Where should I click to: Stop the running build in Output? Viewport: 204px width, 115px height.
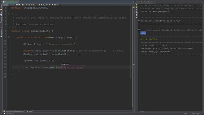click(137, 15)
